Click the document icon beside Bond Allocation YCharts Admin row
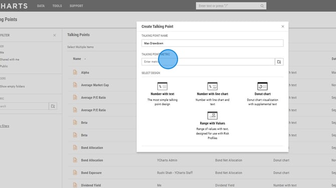 pos(75,160)
